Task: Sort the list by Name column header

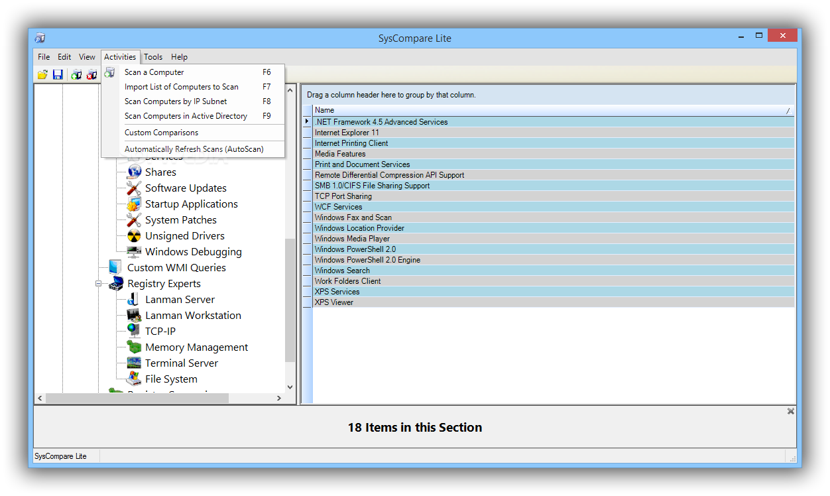Action: (553, 110)
